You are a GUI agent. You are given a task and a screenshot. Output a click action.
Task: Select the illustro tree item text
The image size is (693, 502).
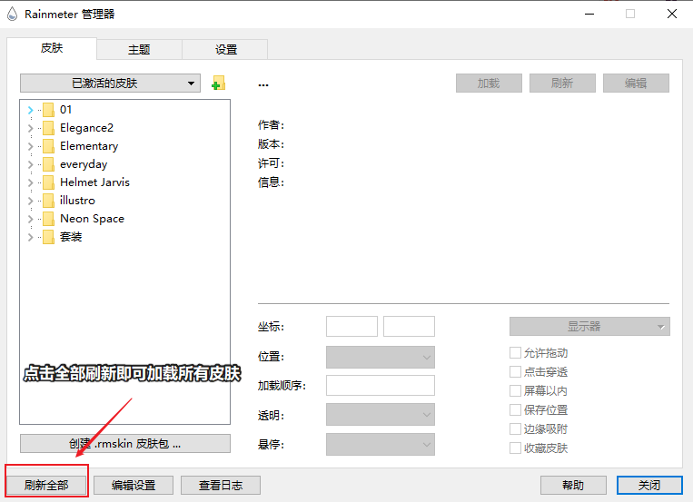(x=77, y=201)
